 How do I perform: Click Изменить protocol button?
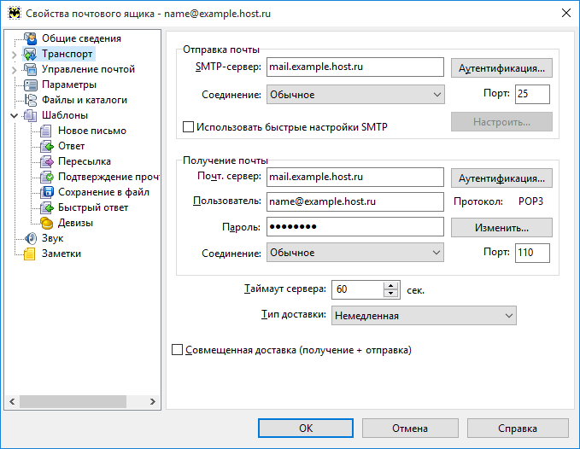coord(501,227)
